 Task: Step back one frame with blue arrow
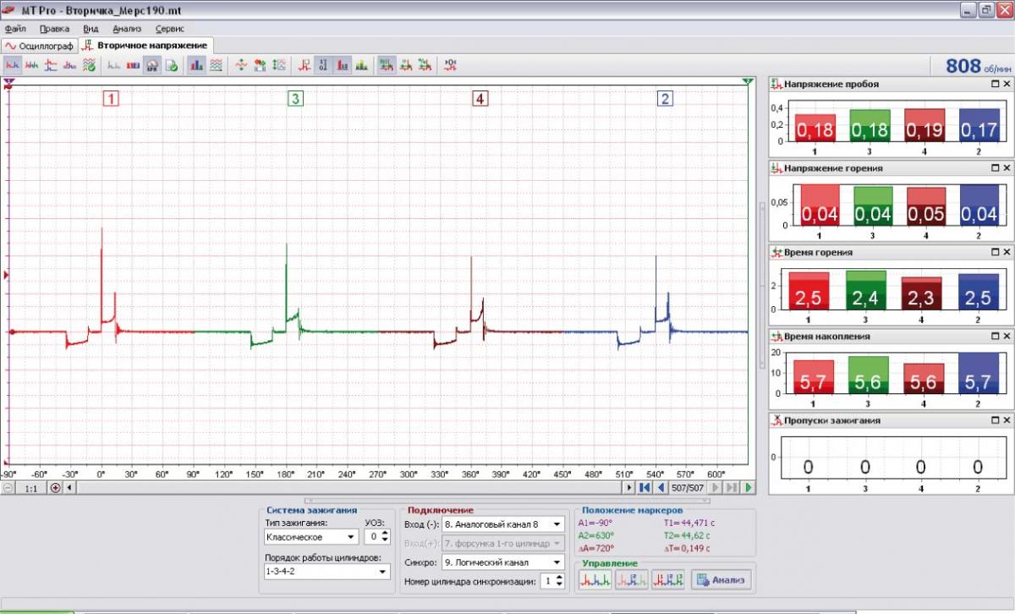point(661,488)
